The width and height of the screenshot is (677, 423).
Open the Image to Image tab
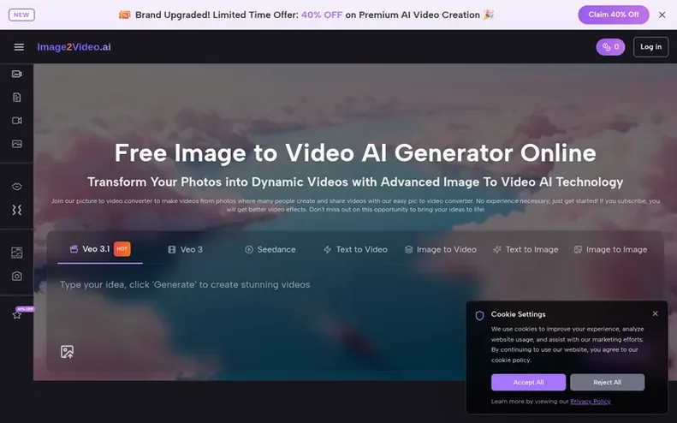coord(610,249)
